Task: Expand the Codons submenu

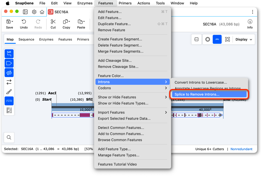Action: [133, 88]
